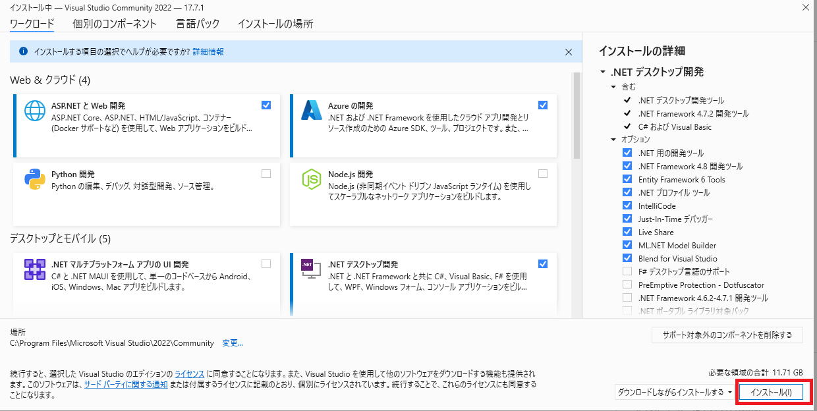817x411 pixels.
Task: Uncheck .NET プロファイル ツール option
Action: 627,192
